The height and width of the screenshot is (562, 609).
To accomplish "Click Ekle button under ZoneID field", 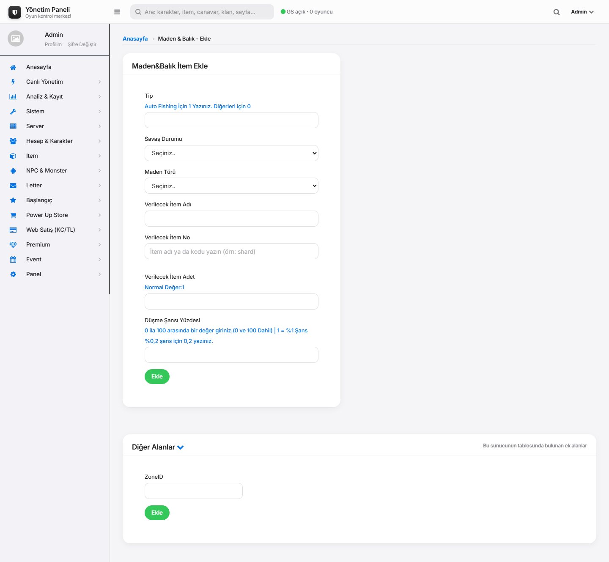I will coord(157,513).
